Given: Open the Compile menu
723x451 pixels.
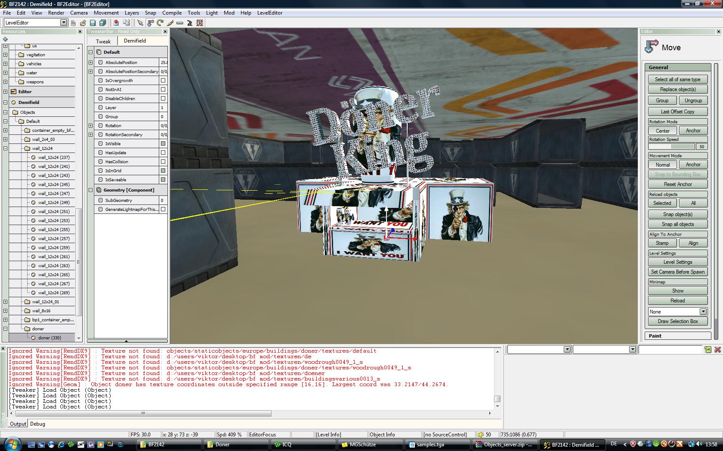Looking at the screenshot, I should click(172, 12).
